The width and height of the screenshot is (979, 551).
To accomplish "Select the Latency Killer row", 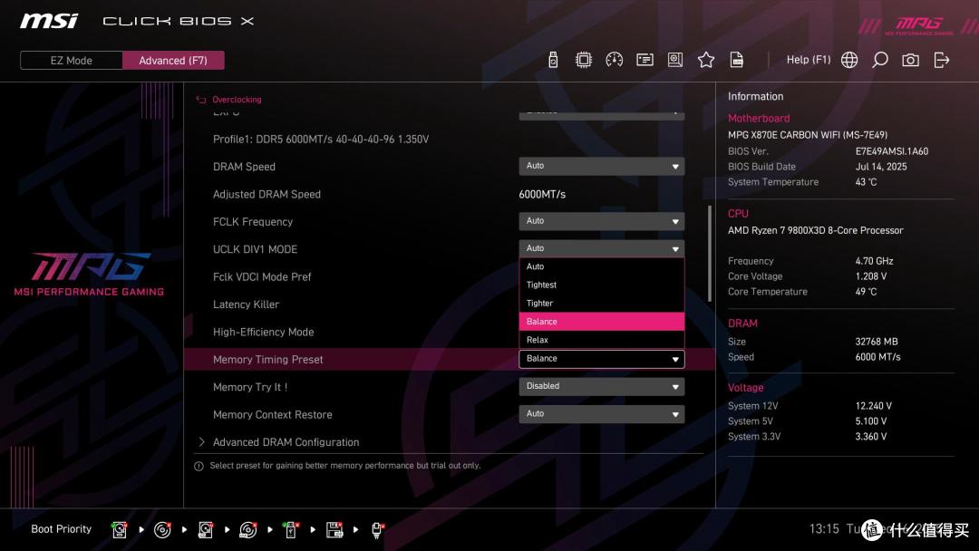I will [246, 304].
